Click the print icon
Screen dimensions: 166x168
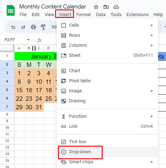[33, 27]
